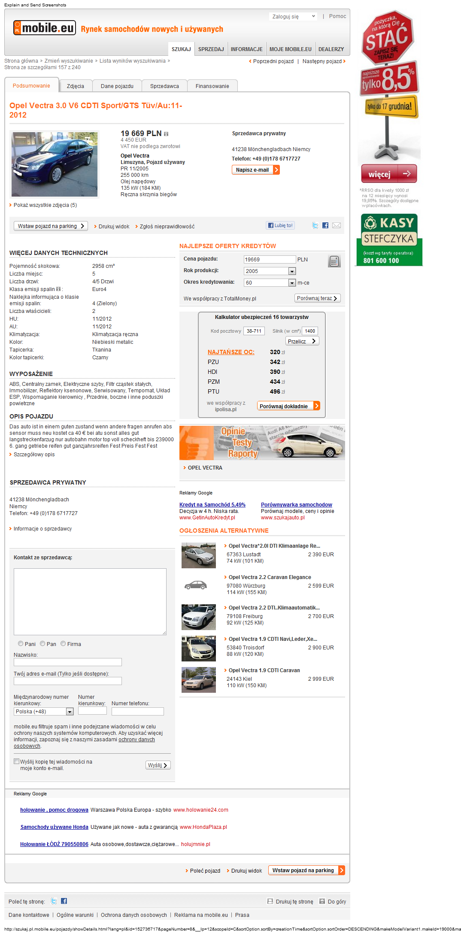Switch to the Sprzedawca tab

(x=164, y=86)
